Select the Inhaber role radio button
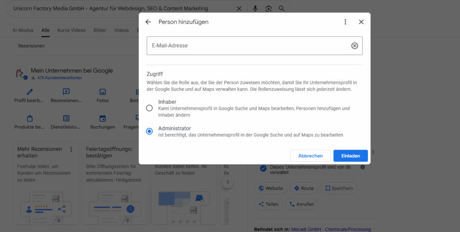Image resolution: width=460 pixels, height=232 pixels. pyautogui.click(x=150, y=108)
